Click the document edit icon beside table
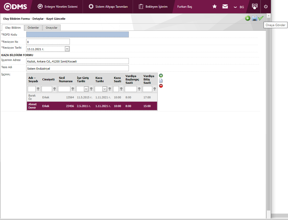 (x=161, y=81)
